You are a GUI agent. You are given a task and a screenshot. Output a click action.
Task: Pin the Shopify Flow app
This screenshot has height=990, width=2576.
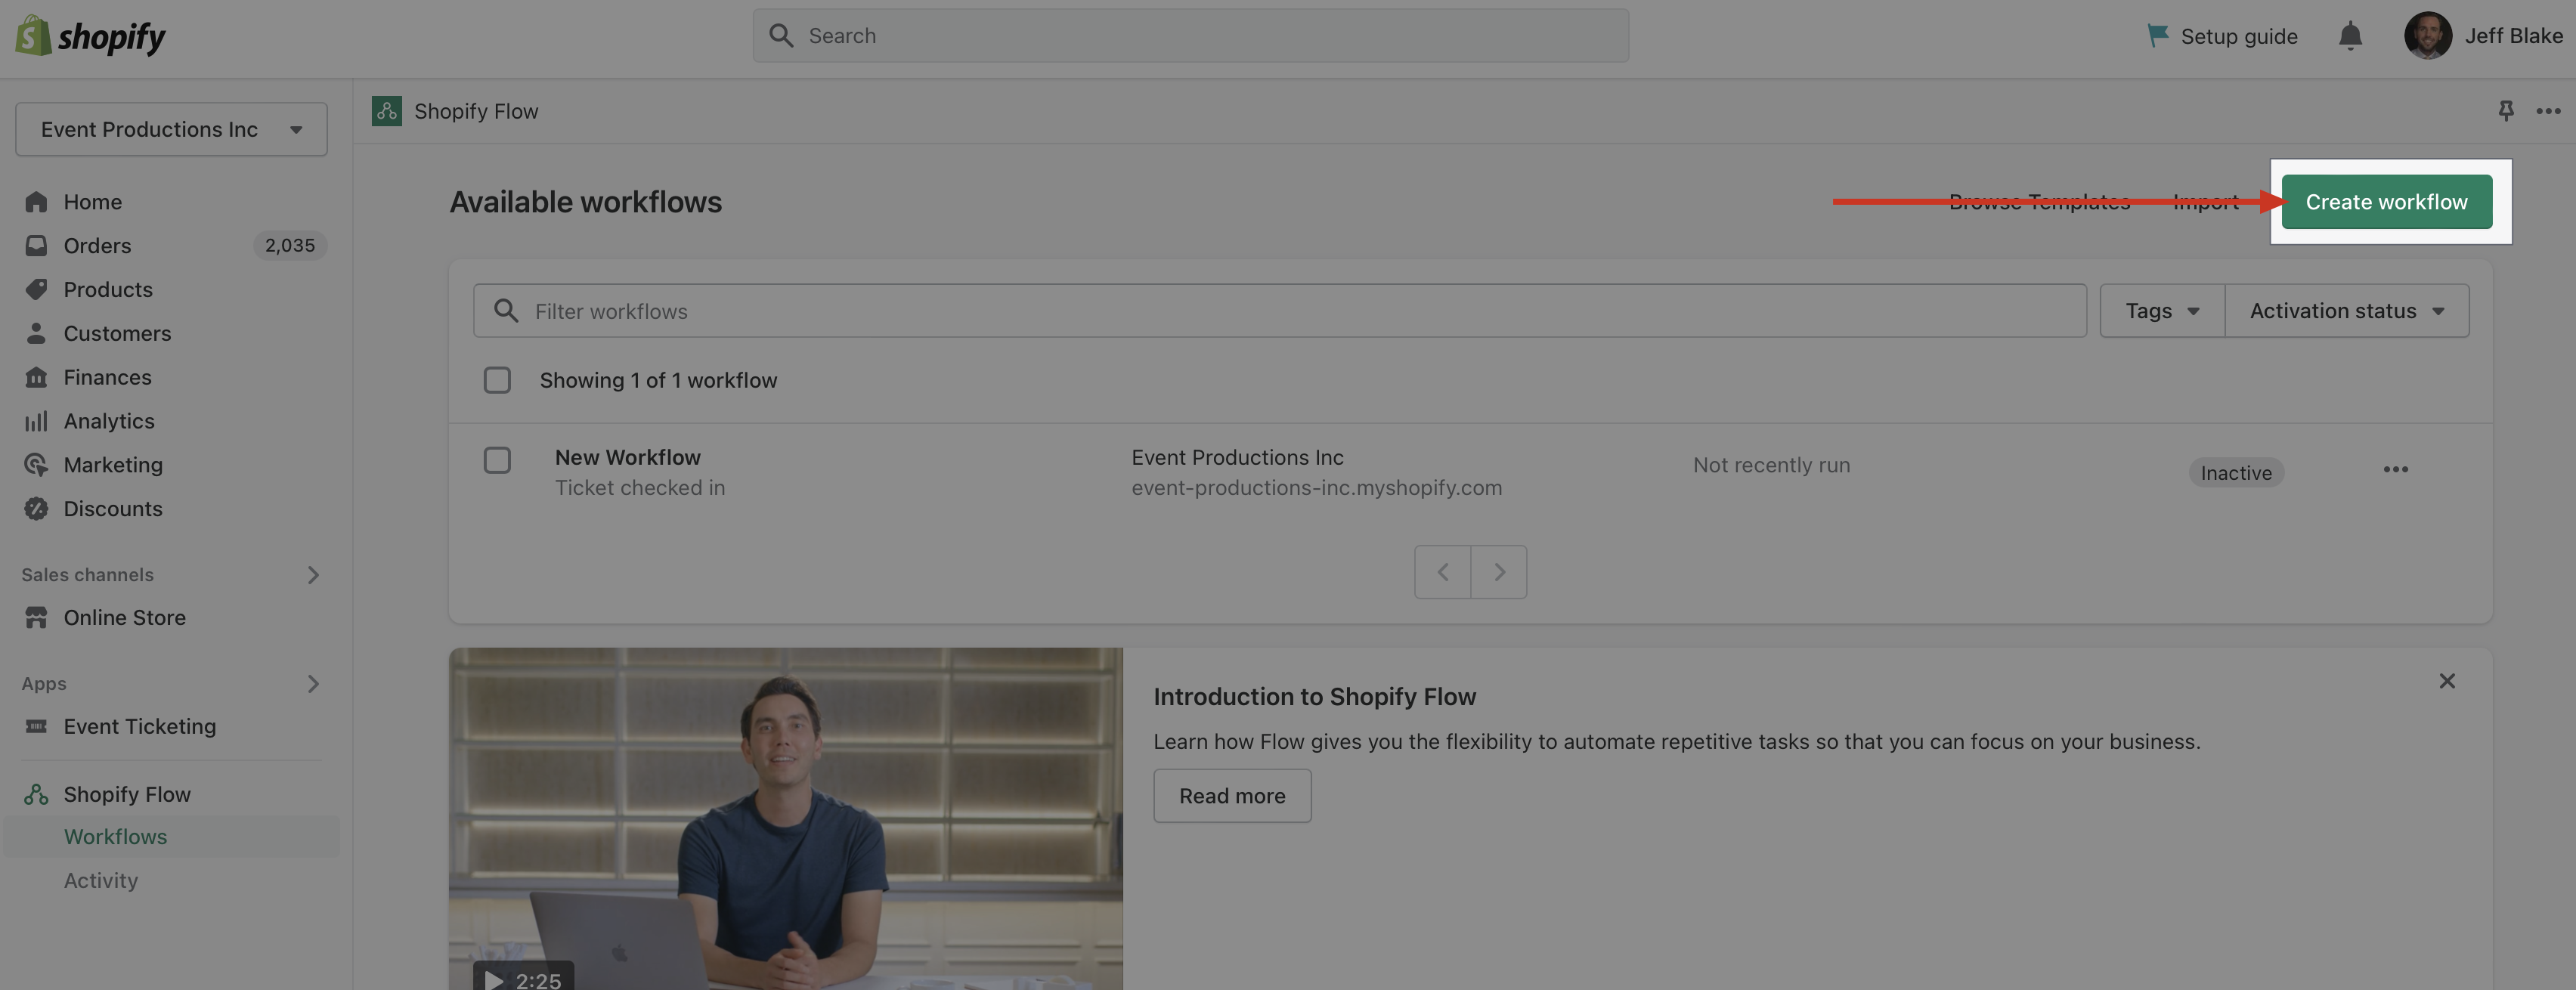click(2505, 111)
